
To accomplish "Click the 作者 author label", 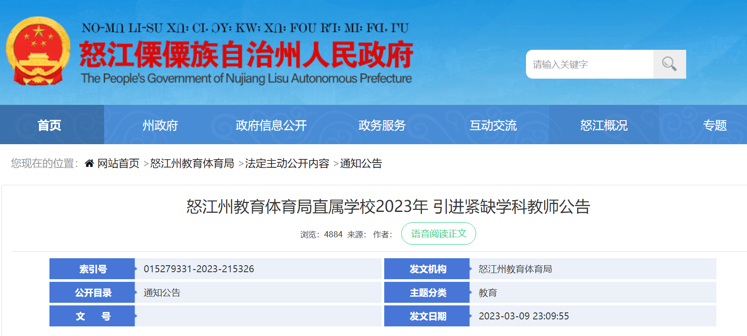I will pos(382,235).
